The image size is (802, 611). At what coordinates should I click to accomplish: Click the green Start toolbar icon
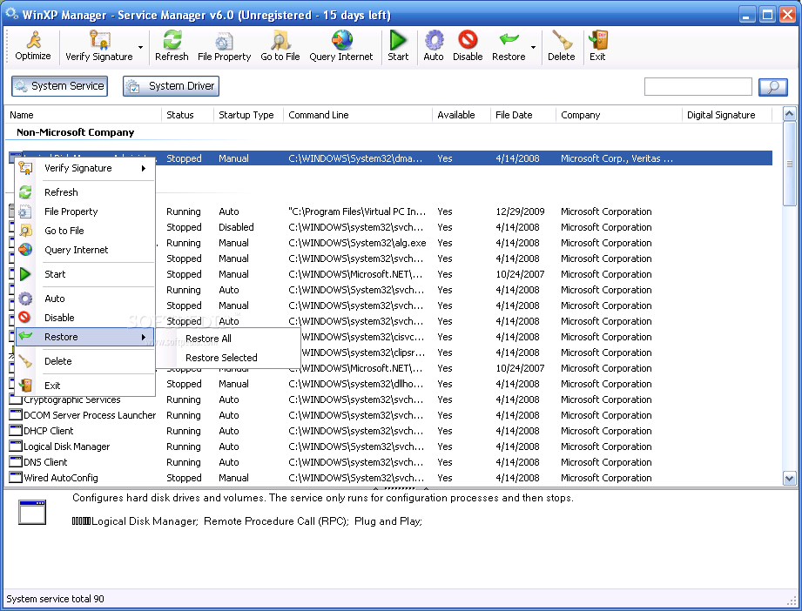pyautogui.click(x=398, y=39)
